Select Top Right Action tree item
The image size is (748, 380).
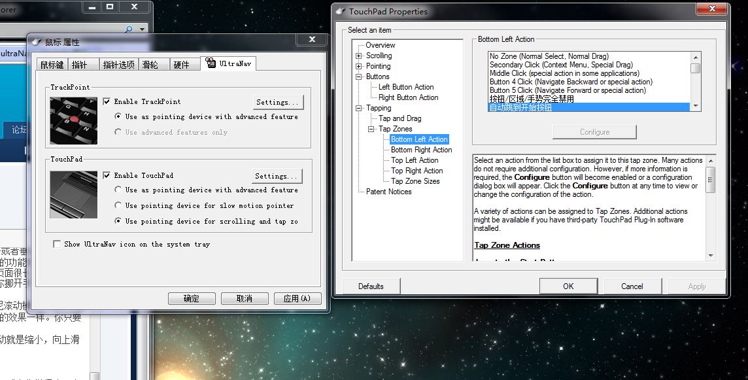pos(416,171)
